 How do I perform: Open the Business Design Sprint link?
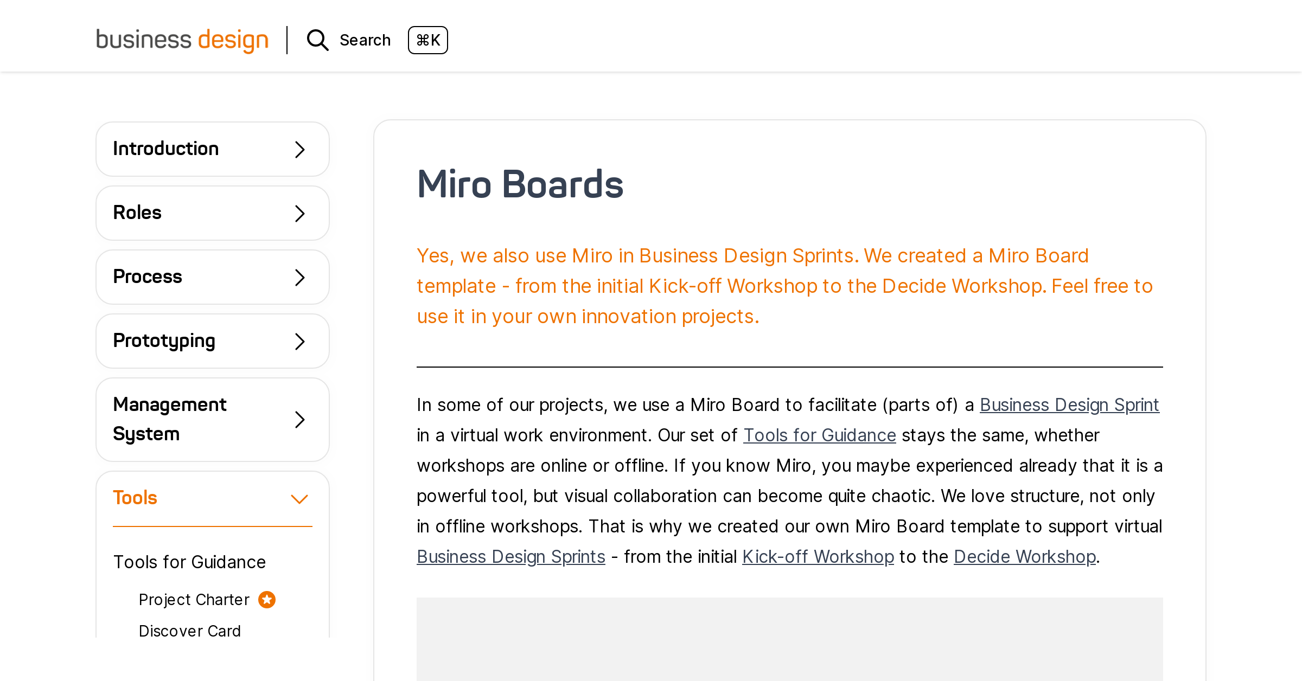1069,404
